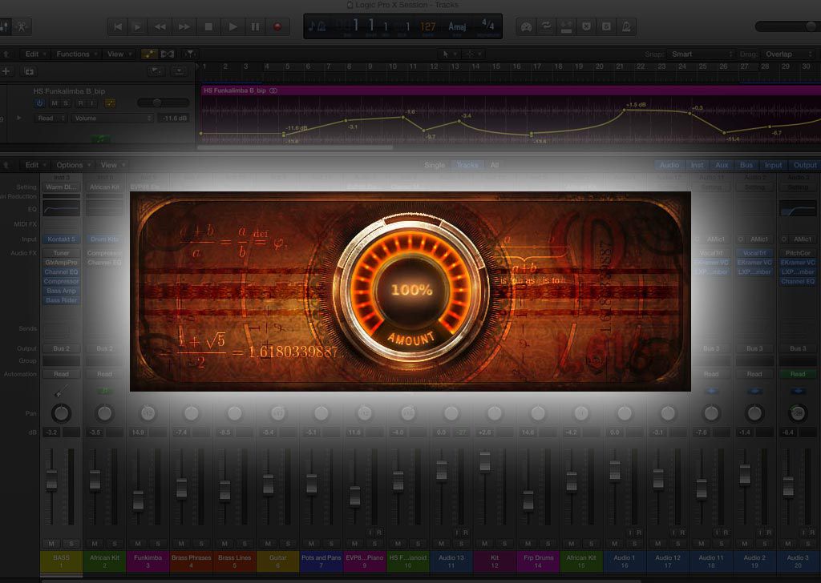
Task: Mute the BASS channel strip
Action: [51, 544]
